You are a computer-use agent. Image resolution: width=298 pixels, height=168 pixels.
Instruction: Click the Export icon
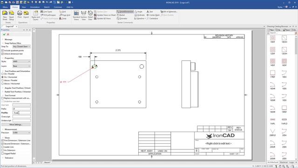pos(26,14)
